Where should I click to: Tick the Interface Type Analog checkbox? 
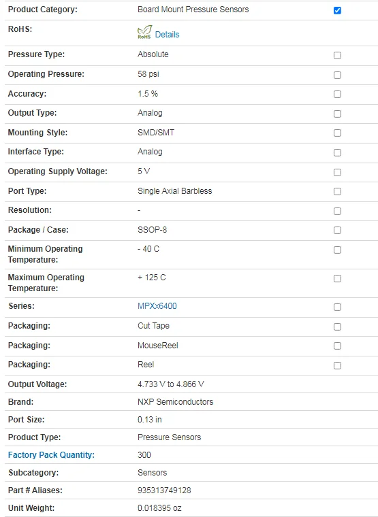tap(337, 153)
